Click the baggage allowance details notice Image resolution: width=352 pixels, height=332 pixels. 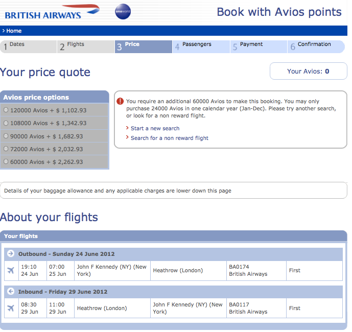click(x=174, y=191)
